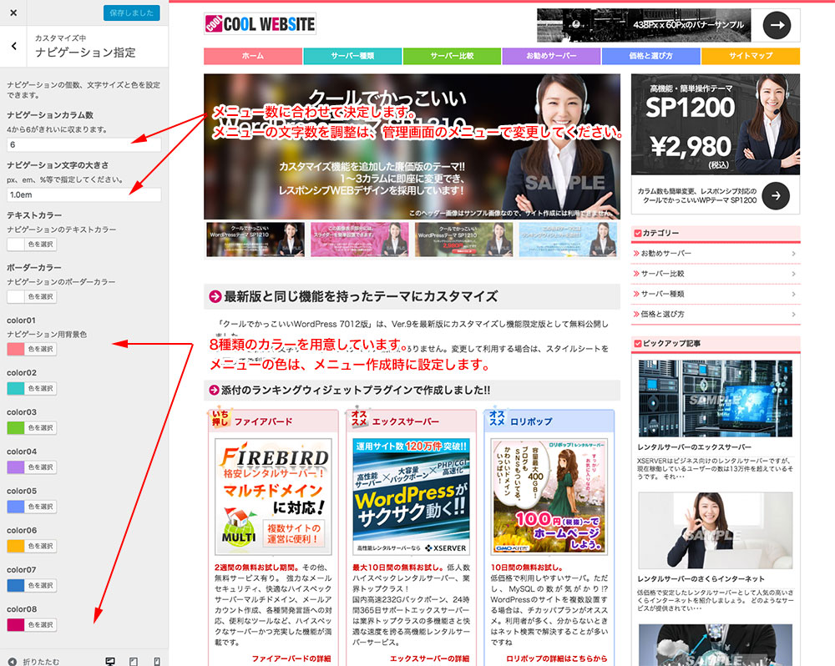
Task: Click arrow icon beside 添付のランキングウィジェット heading
Action: pyautogui.click(x=214, y=391)
